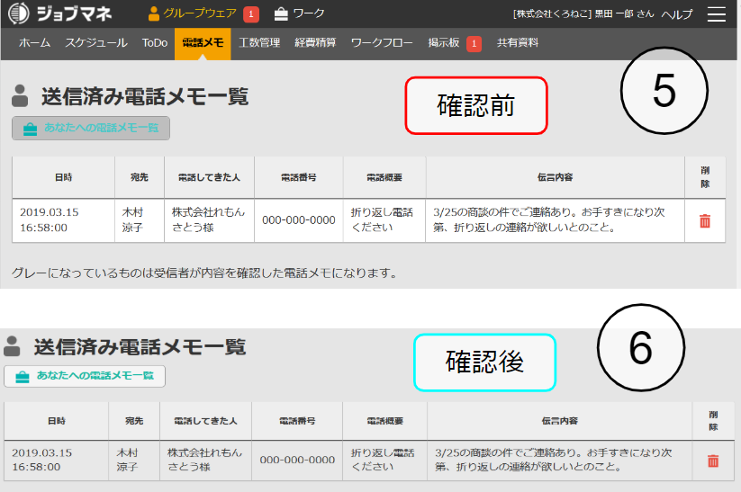The height and width of the screenshot is (492, 741).
Task: Click the date 2019.03.15 in the lower table
Action: point(42,452)
